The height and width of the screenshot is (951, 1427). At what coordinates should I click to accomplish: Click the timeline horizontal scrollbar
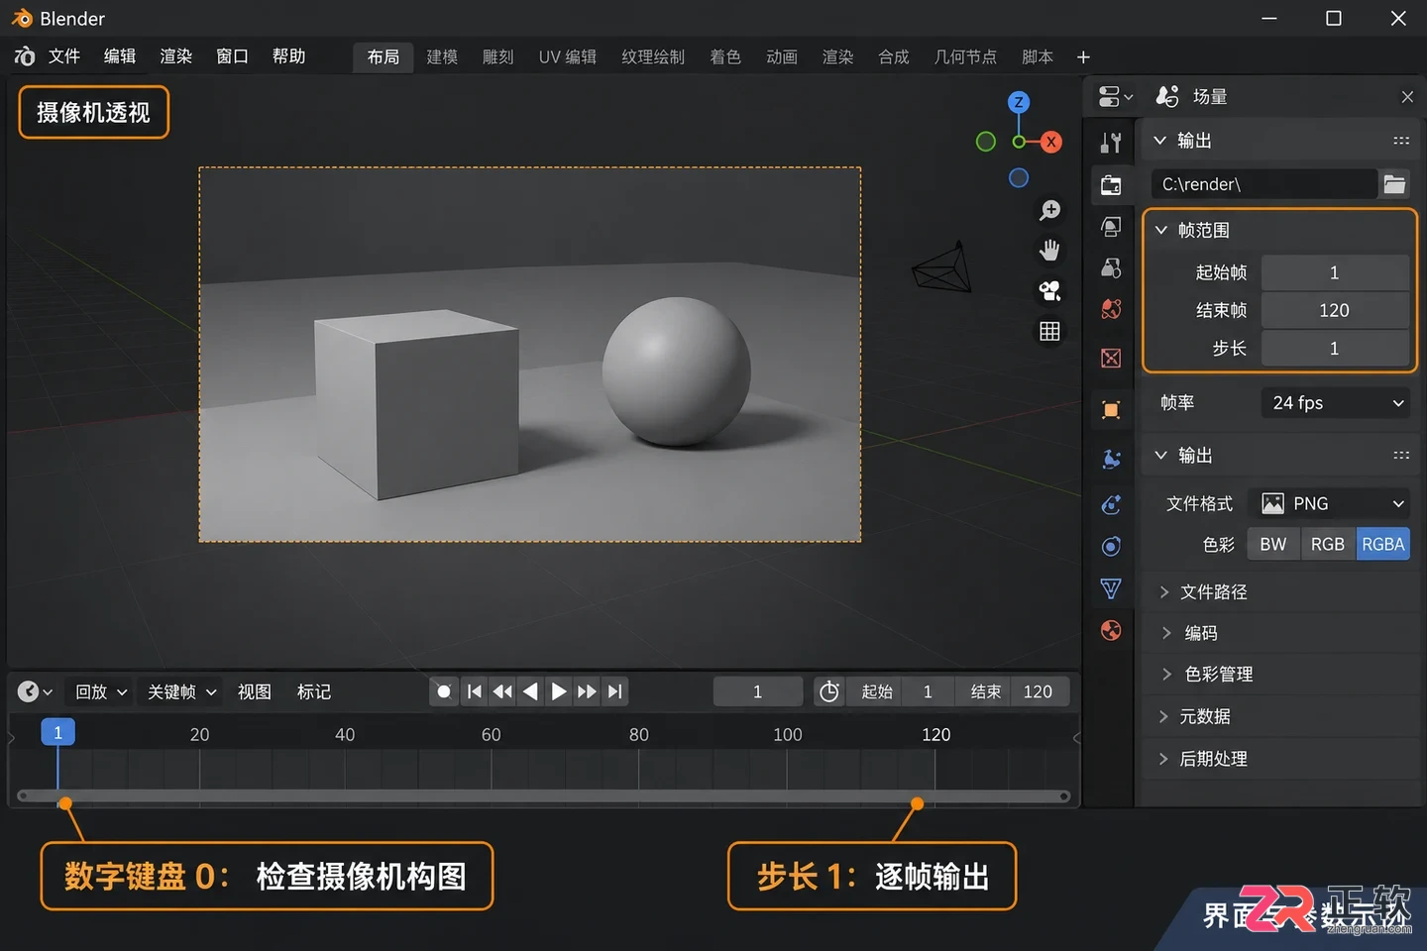[543, 795]
